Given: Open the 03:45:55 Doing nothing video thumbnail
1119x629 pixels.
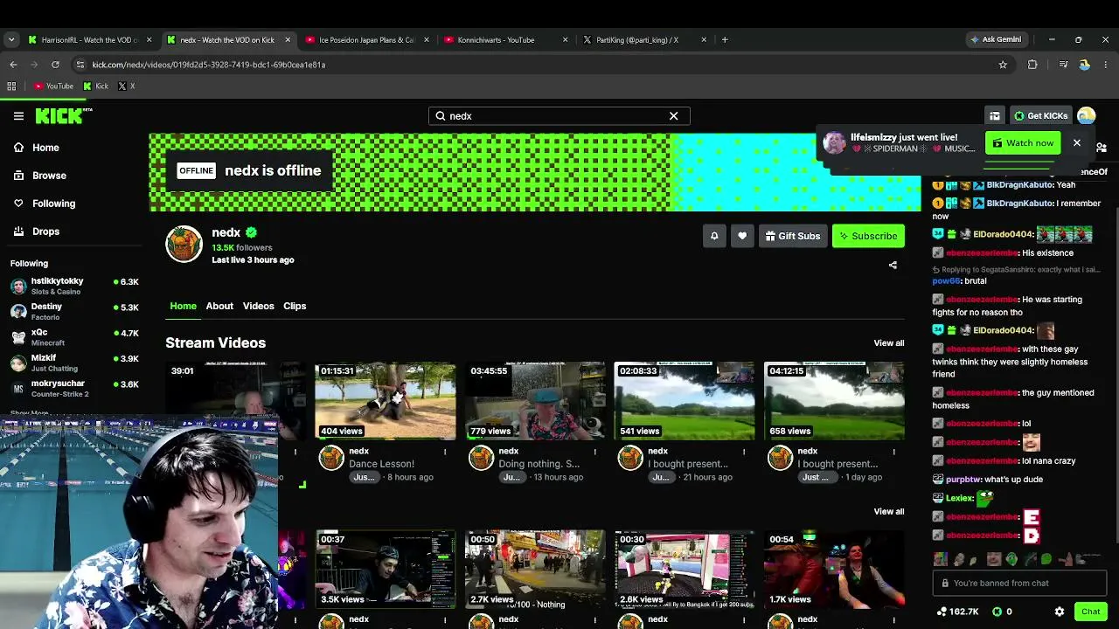Looking at the screenshot, I should click(x=535, y=401).
